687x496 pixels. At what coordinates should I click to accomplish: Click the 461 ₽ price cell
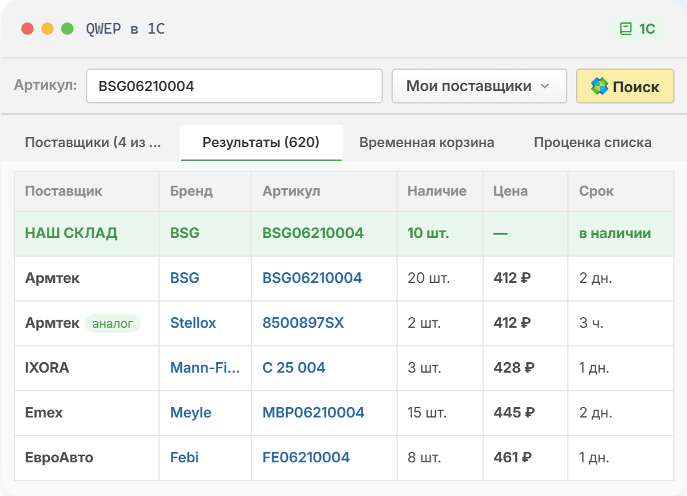526,458
